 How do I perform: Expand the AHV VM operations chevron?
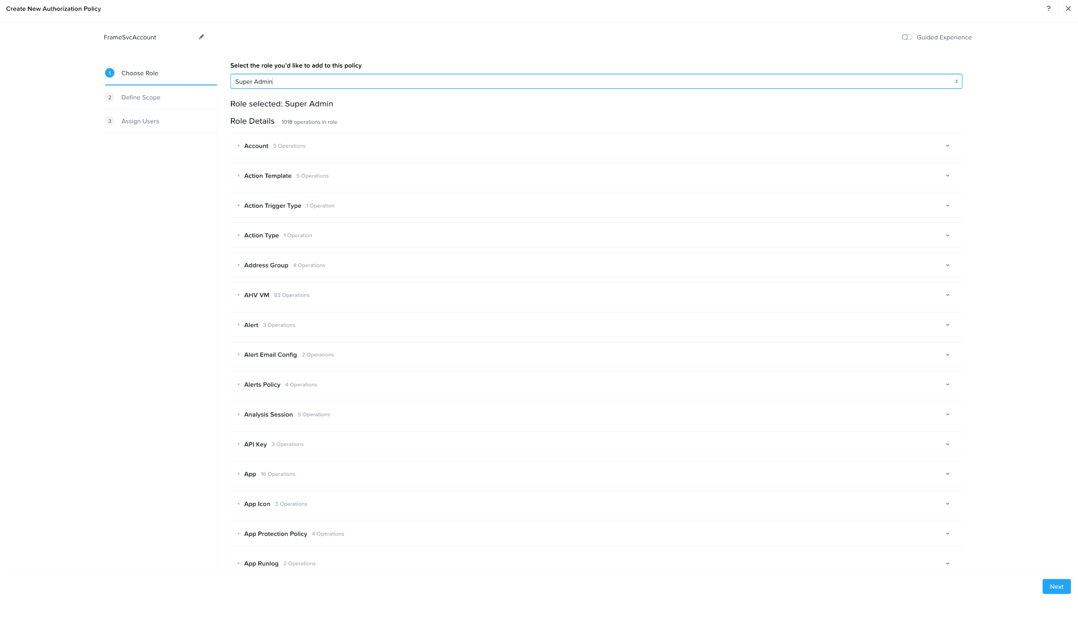[x=947, y=295]
